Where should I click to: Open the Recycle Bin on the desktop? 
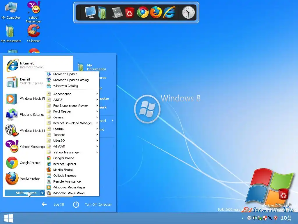point(283,197)
